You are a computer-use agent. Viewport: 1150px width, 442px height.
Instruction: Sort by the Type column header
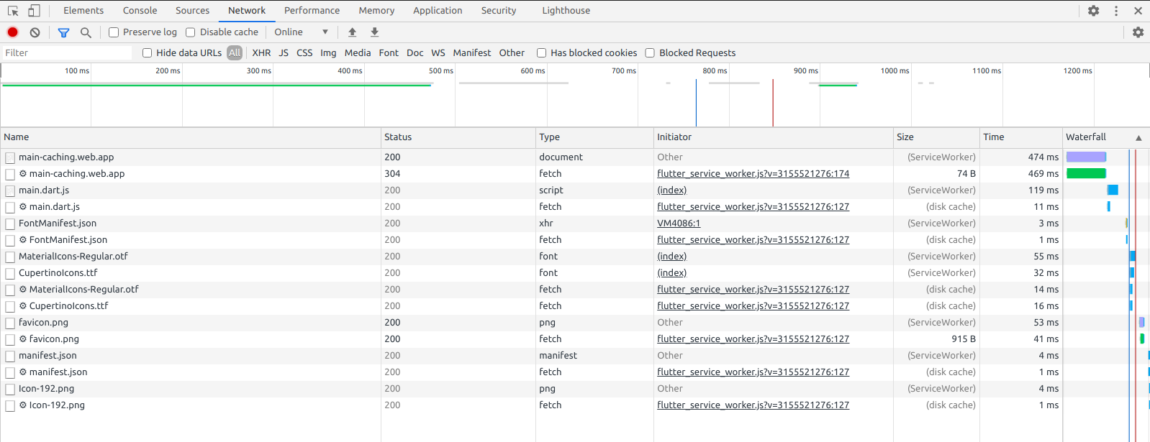(x=594, y=137)
